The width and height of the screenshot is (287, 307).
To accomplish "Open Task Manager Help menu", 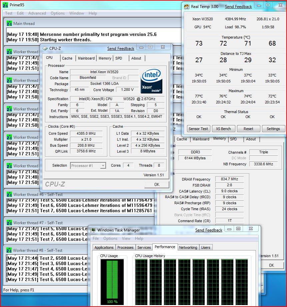I will (x=139, y=238).
